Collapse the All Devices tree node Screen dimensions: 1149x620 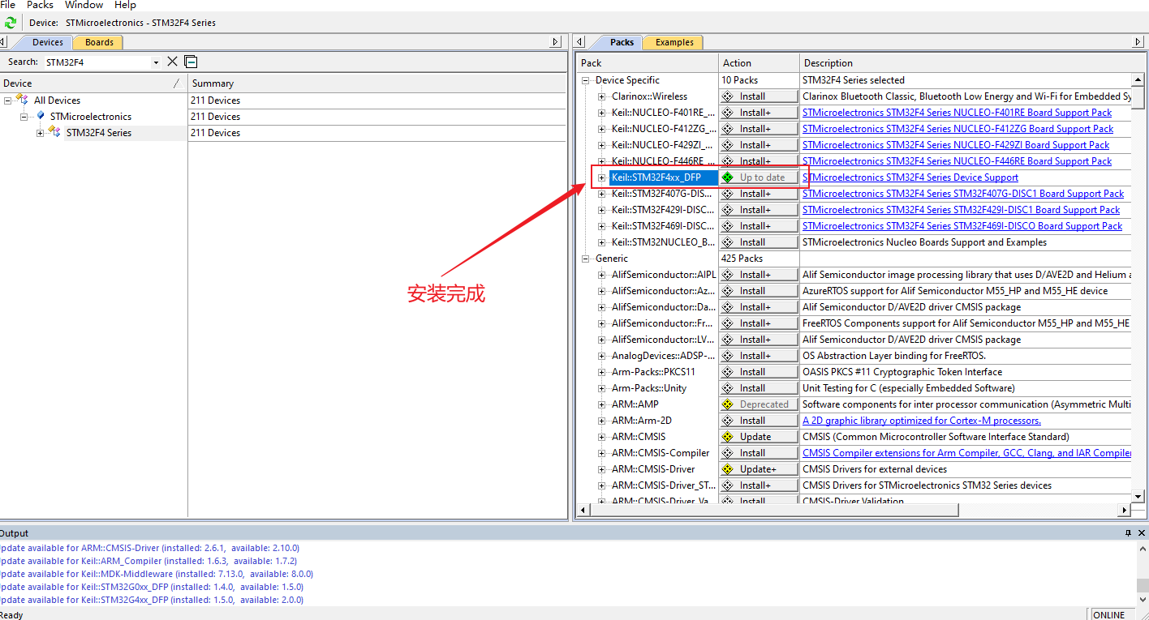7,100
